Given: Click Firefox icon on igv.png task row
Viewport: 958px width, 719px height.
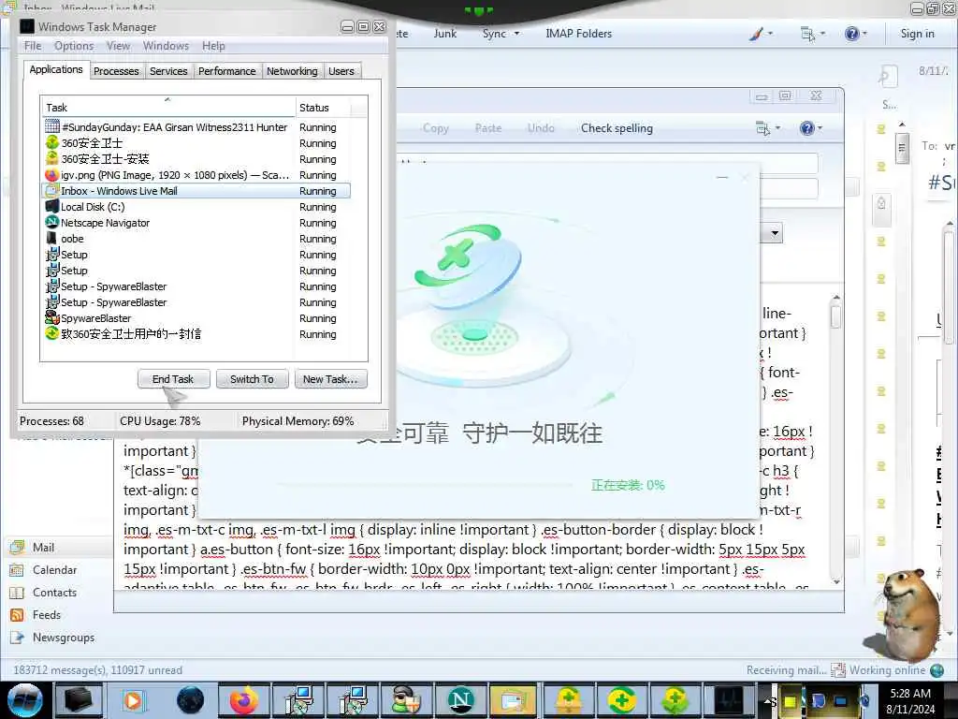Looking at the screenshot, I should point(52,175).
